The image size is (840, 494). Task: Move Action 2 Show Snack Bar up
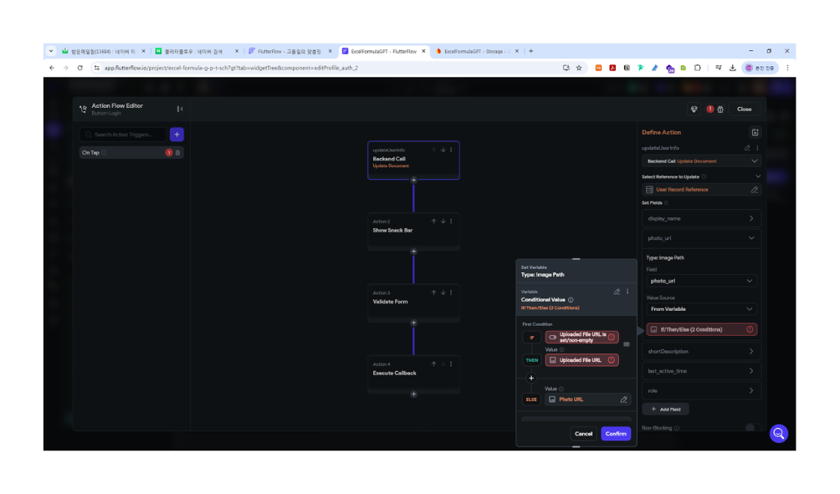[433, 221]
